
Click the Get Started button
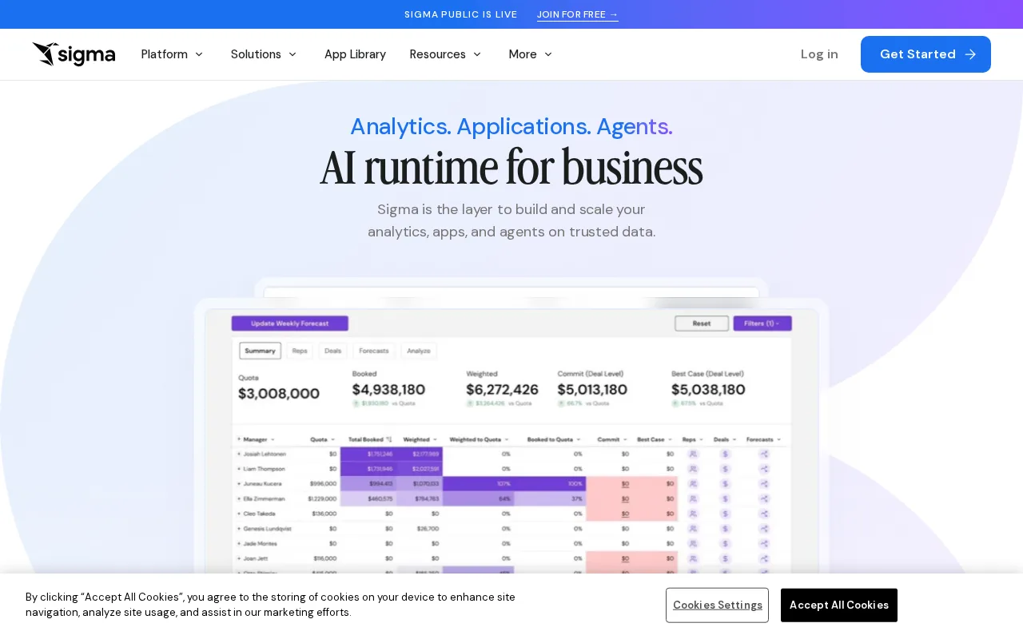pos(925,54)
